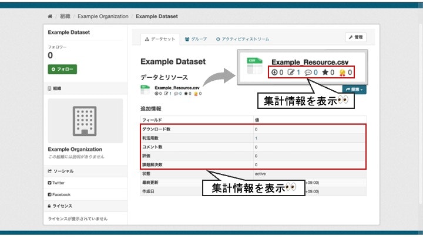Click the Twitter share link
Image resolution: width=423 pixels, height=237 pixels.
point(56,183)
